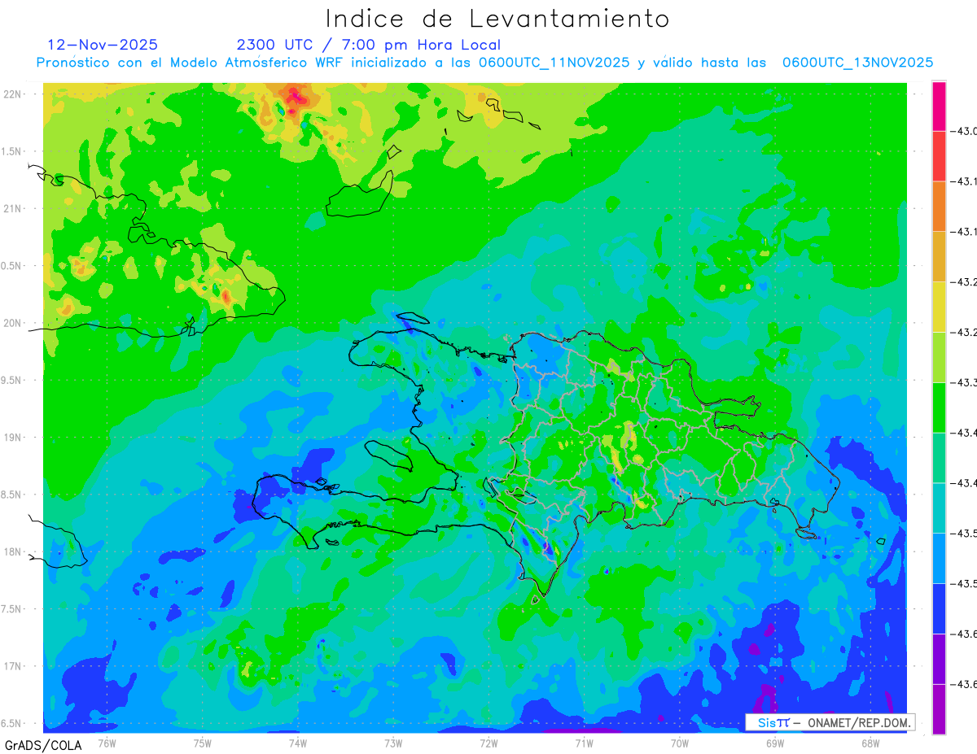Click the "18N" latitude label

pyautogui.click(x=11, y=551)
